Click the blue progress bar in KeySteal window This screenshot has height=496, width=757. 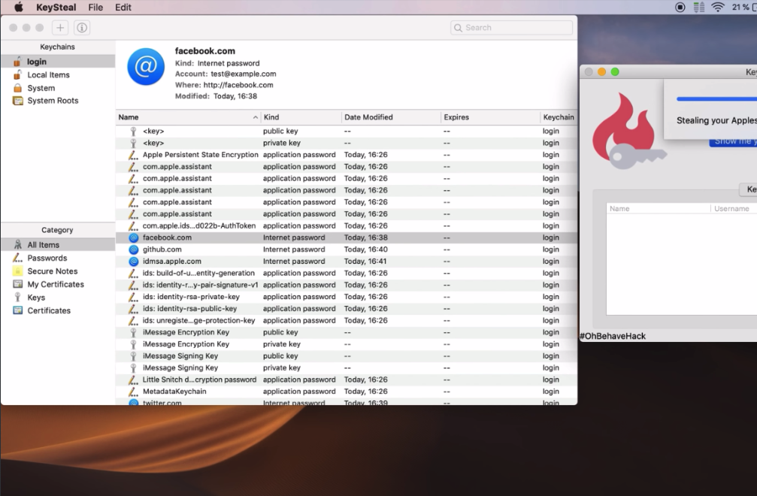[x=716, y=99]
